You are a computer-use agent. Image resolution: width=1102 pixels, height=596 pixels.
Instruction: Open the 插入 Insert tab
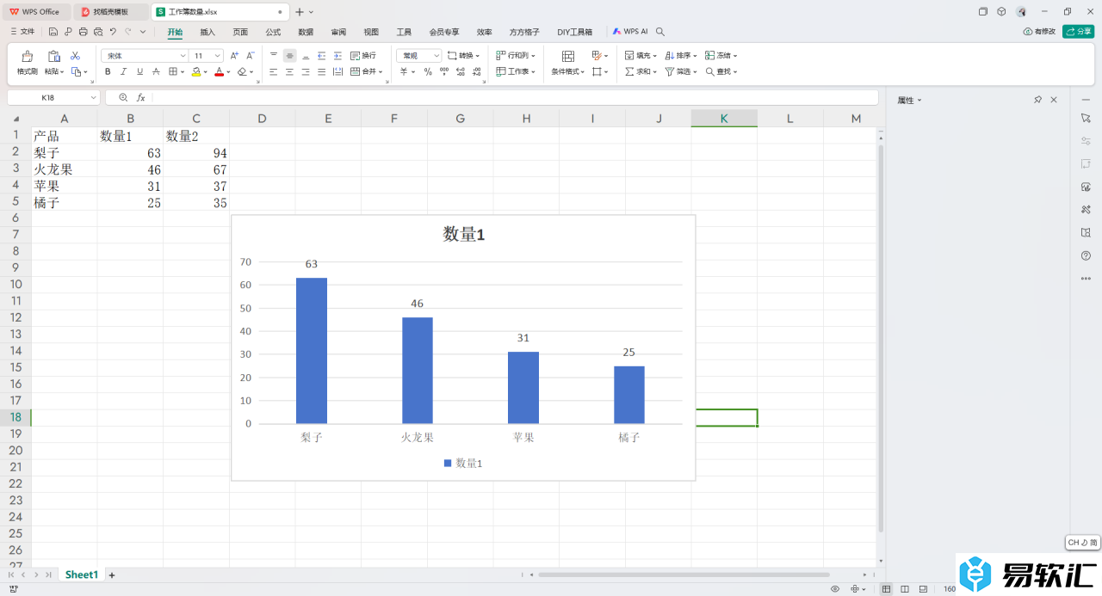click(207, 32)
